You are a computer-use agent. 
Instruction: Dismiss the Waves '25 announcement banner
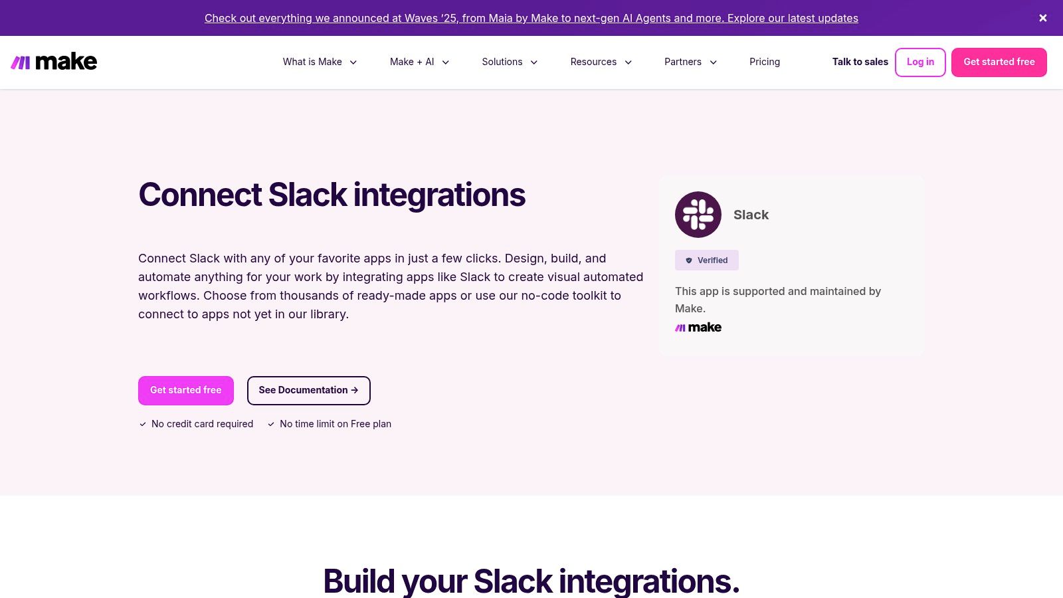point(1042,18)
